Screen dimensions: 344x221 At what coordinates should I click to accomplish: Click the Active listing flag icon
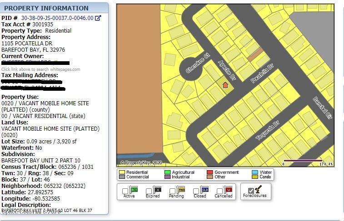[134, 189]
